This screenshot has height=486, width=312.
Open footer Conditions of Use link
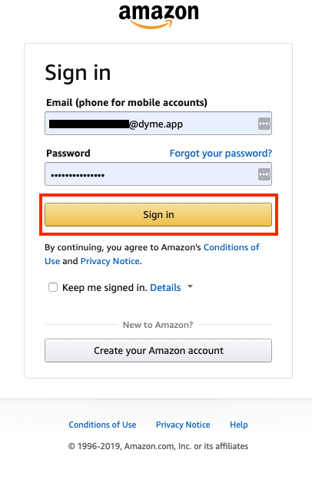pyautogui.click(x=102, y=425)
